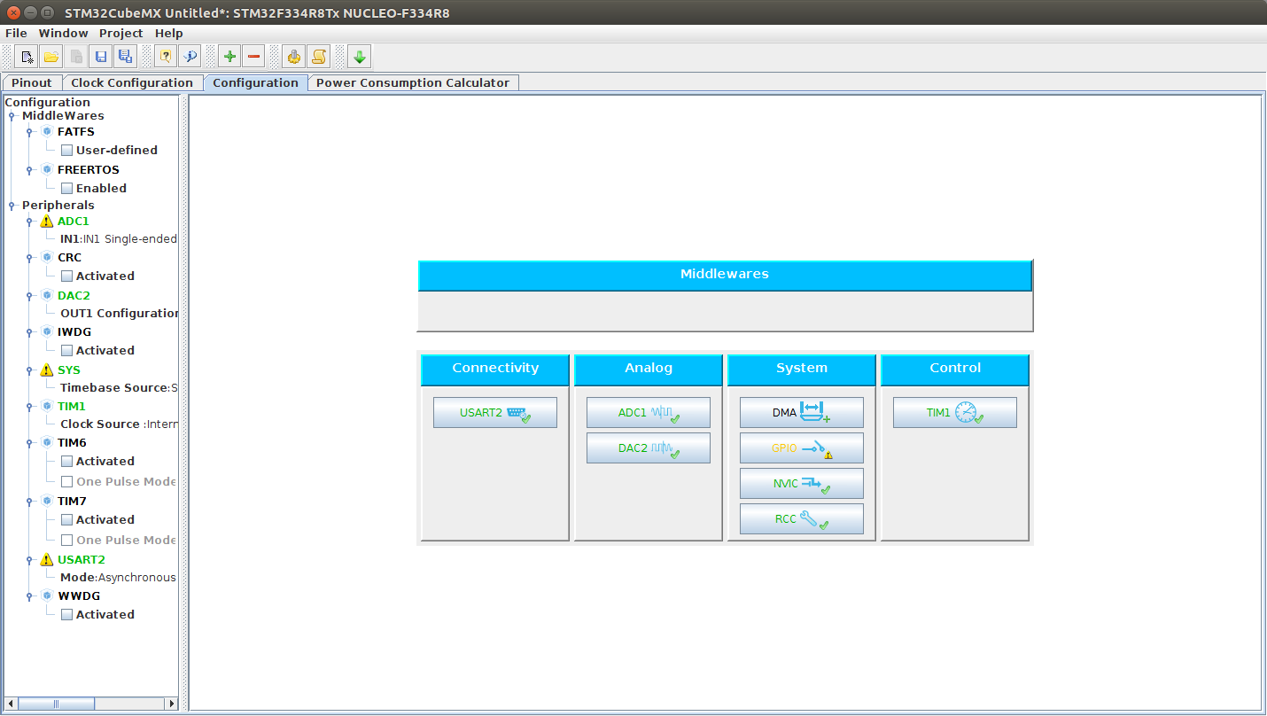Click the Help question mark icon
Viewport: 1267px width, 716px height.
[x=165, y=57]
